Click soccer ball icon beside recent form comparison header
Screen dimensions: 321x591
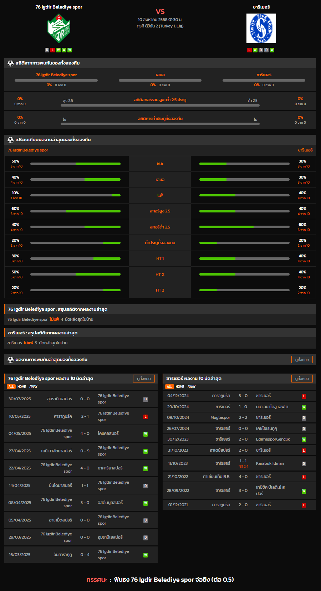[x=11, y=140]
